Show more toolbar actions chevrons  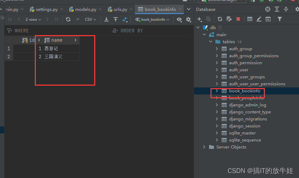pos(78,19)
